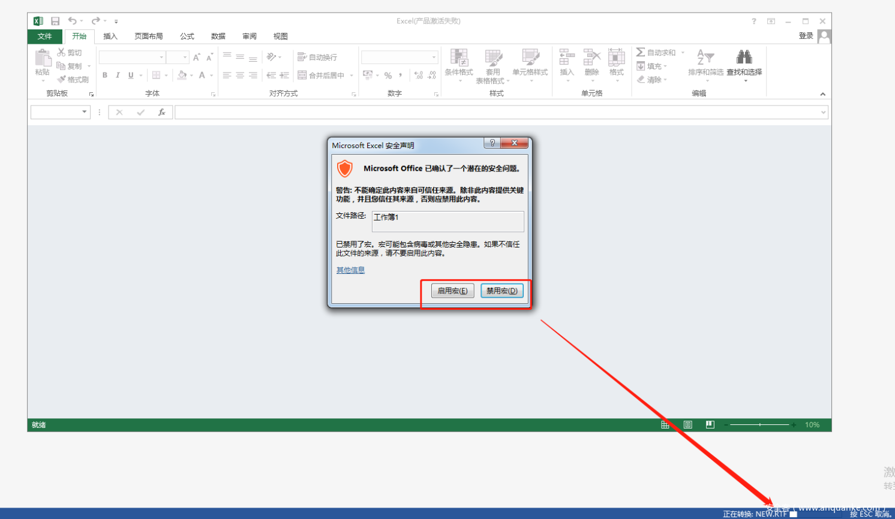The width and height of the screenshot is (895, 519).
Task: Click the zoom slider in status bar
Action: click(760, 424)
